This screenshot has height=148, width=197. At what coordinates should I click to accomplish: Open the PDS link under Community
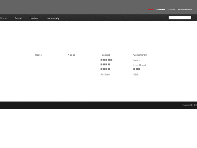[x=136, y=75]
